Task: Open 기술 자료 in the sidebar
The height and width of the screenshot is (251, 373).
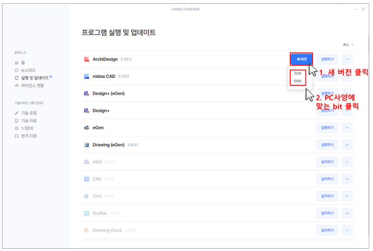Action: [29, 120]
